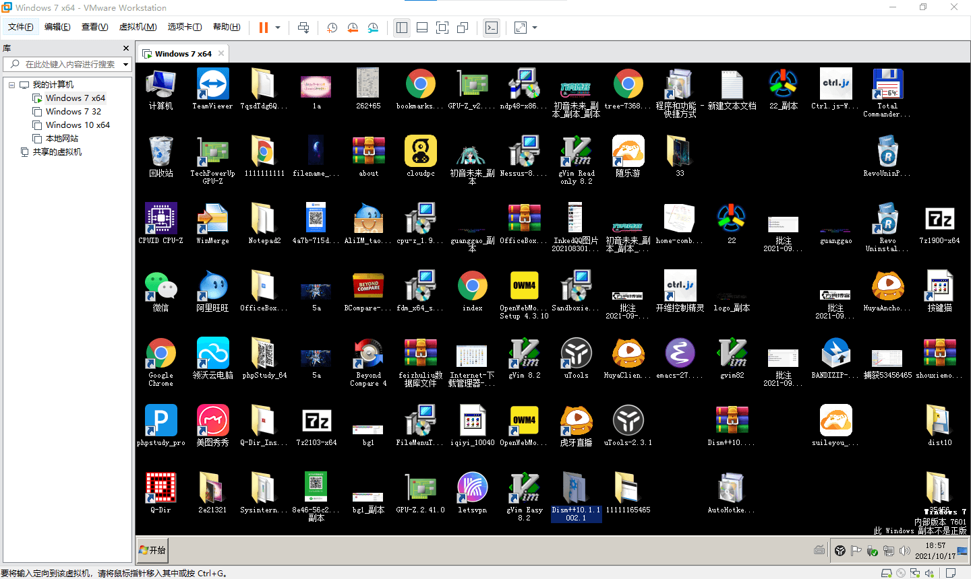Revert to snapshot using the toolbar icon

pos(353,28)
